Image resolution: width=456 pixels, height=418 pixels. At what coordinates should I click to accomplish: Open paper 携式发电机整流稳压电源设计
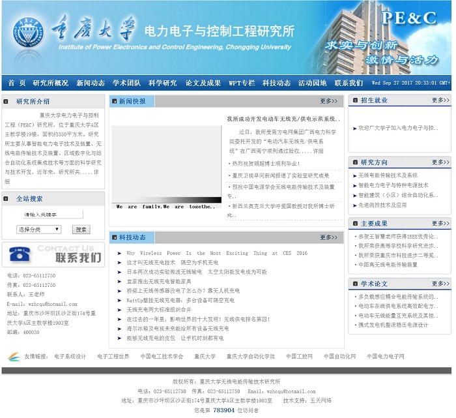coord(393,325)
